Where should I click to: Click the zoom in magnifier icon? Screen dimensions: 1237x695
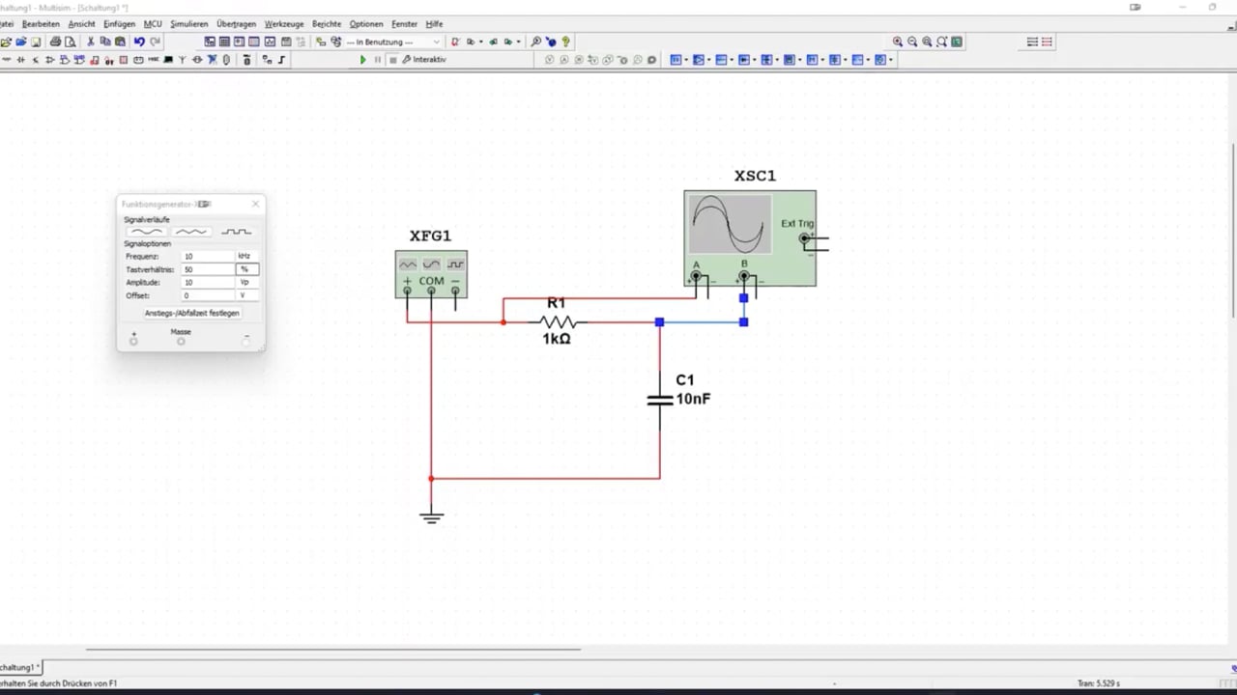(898, 42)
